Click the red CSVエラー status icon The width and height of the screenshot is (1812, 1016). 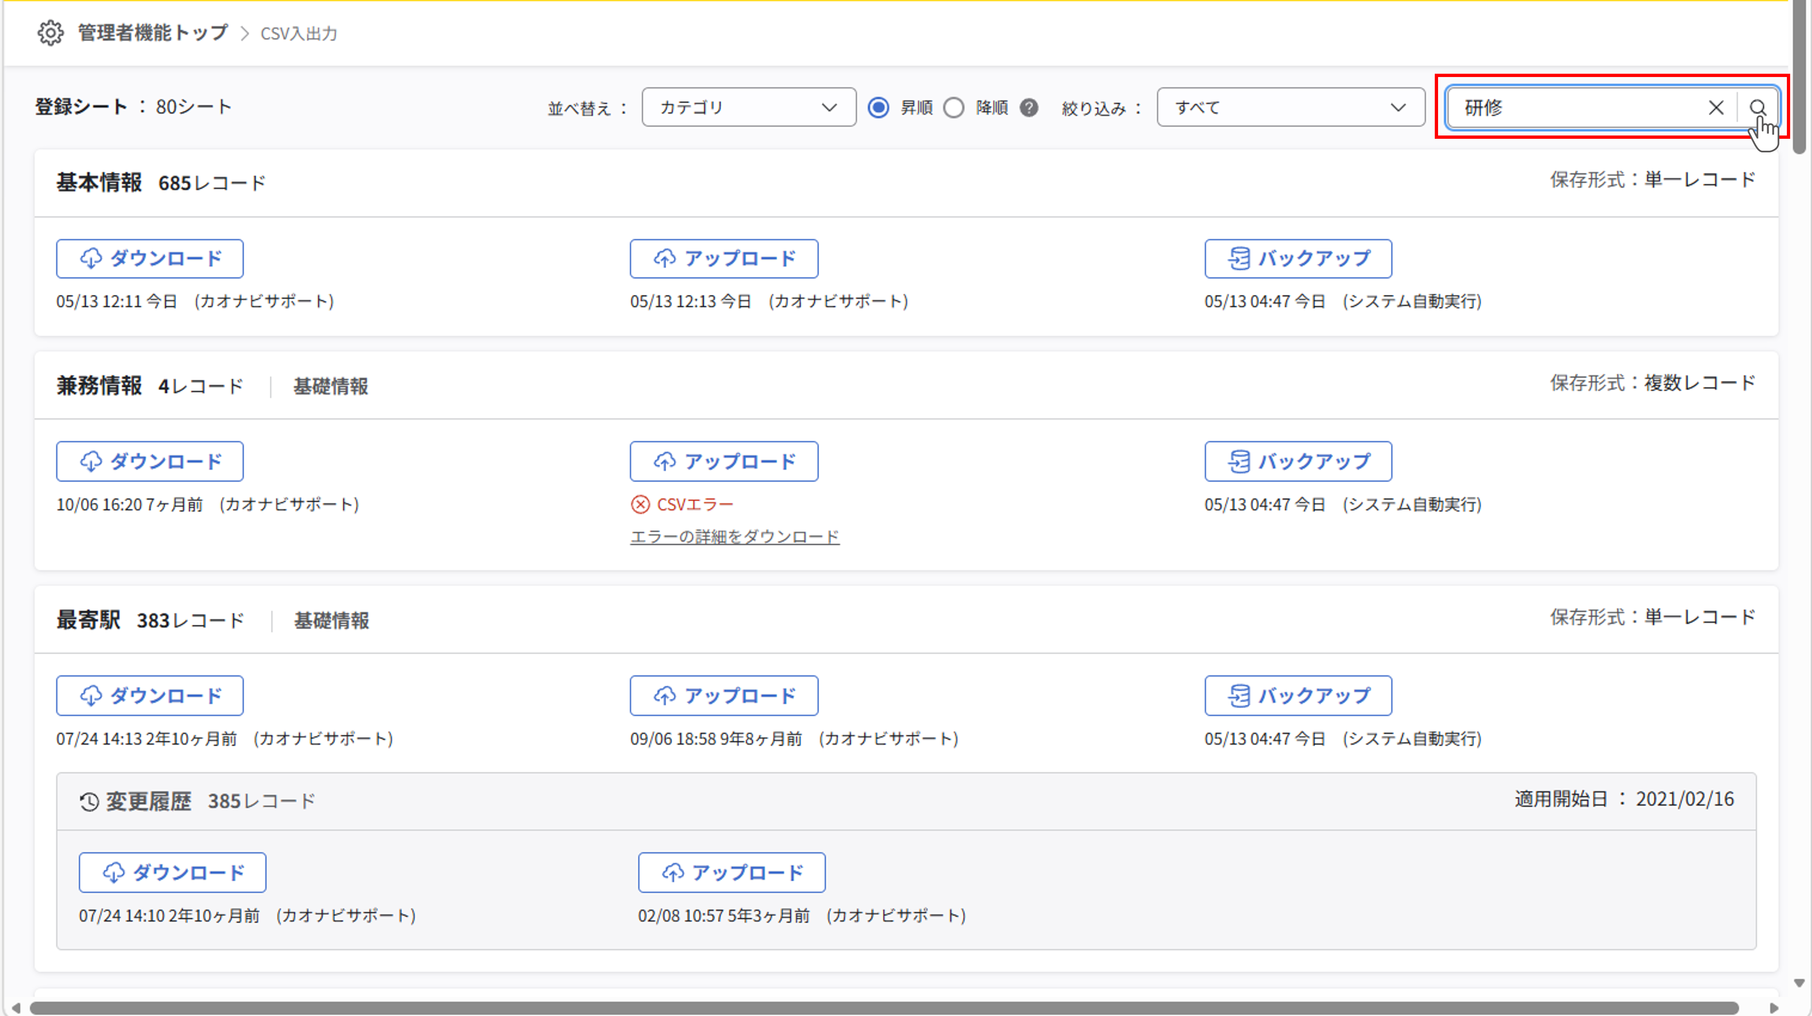(x=640, y=504)
